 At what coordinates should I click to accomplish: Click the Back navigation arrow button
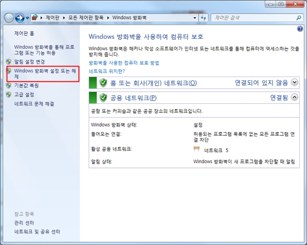click(x=9, y=18)
